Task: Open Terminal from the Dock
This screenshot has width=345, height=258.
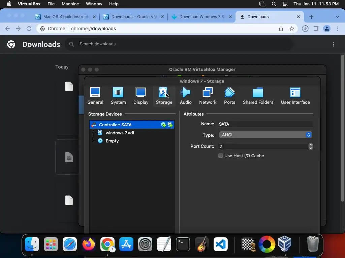Action: (183, 244)
